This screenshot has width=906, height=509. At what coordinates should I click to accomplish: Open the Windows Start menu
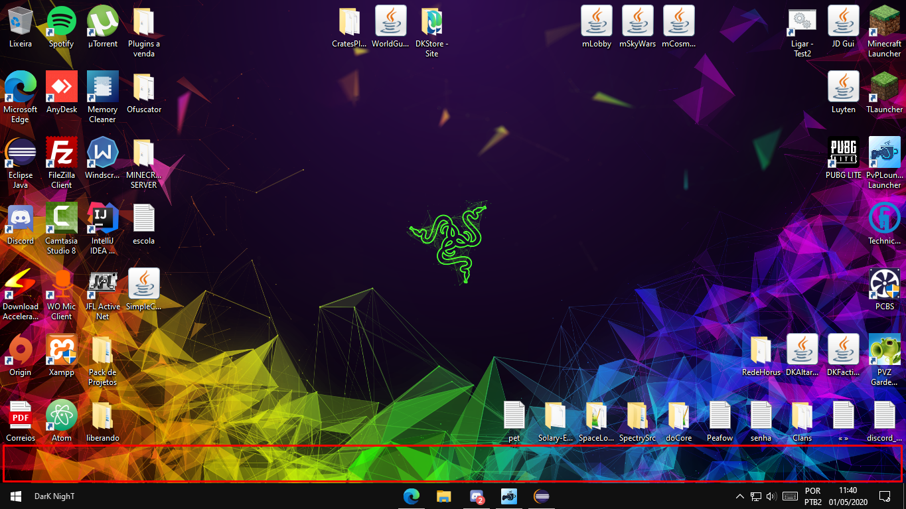[x=16, y=496]
